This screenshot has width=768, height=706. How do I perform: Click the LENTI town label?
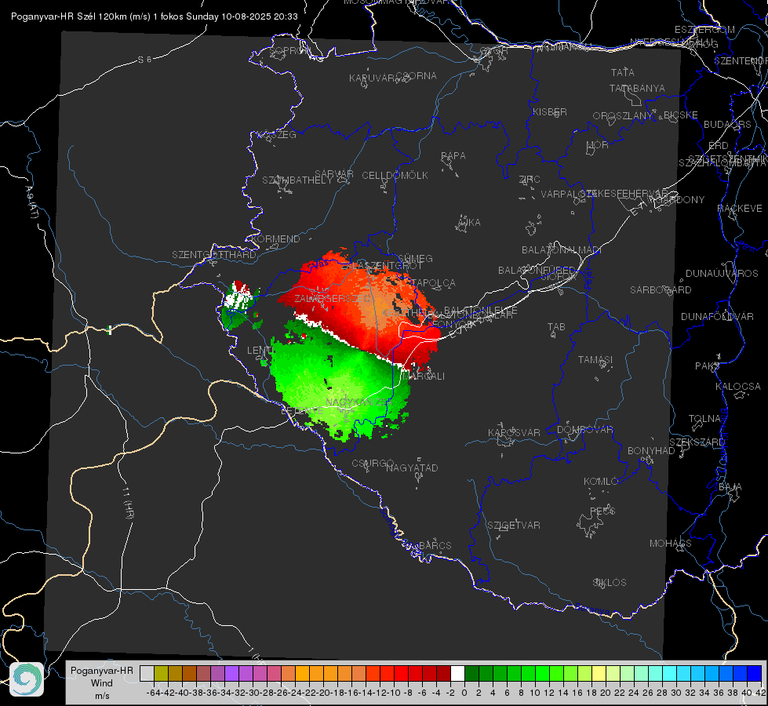coord(260,351)
